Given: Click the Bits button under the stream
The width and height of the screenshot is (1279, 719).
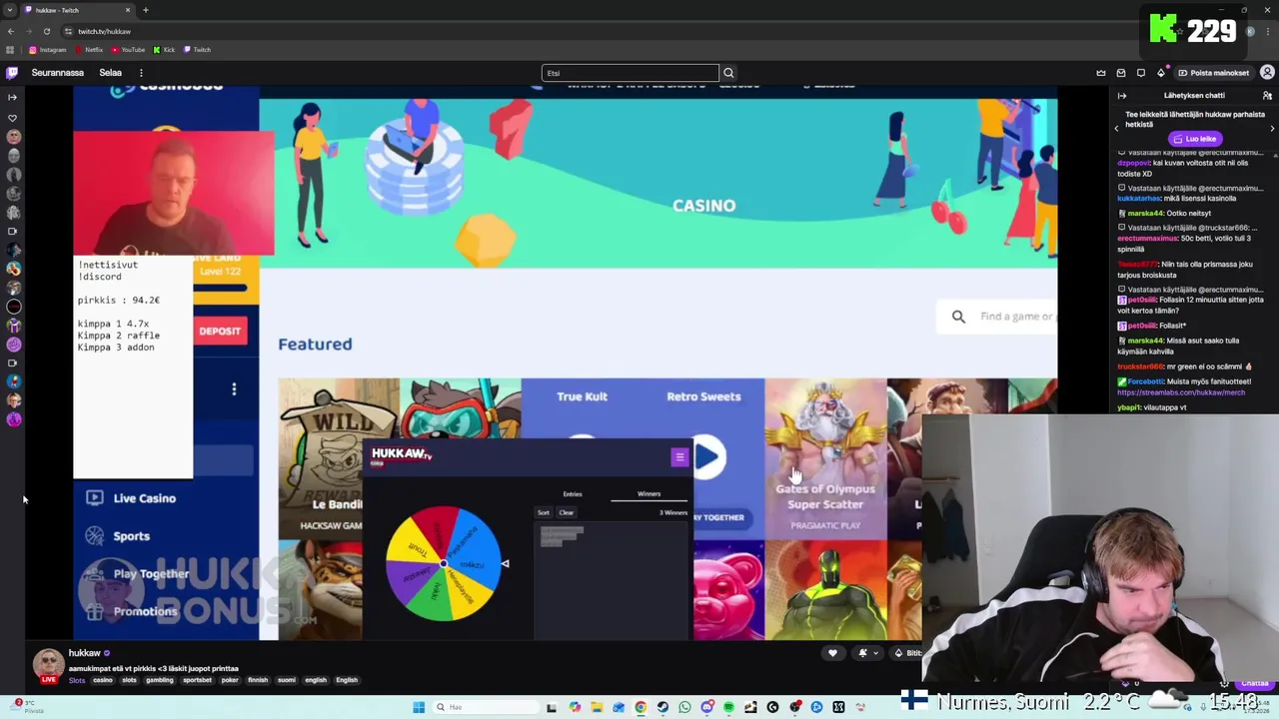Looking at the screenshot, I should 907,653.
